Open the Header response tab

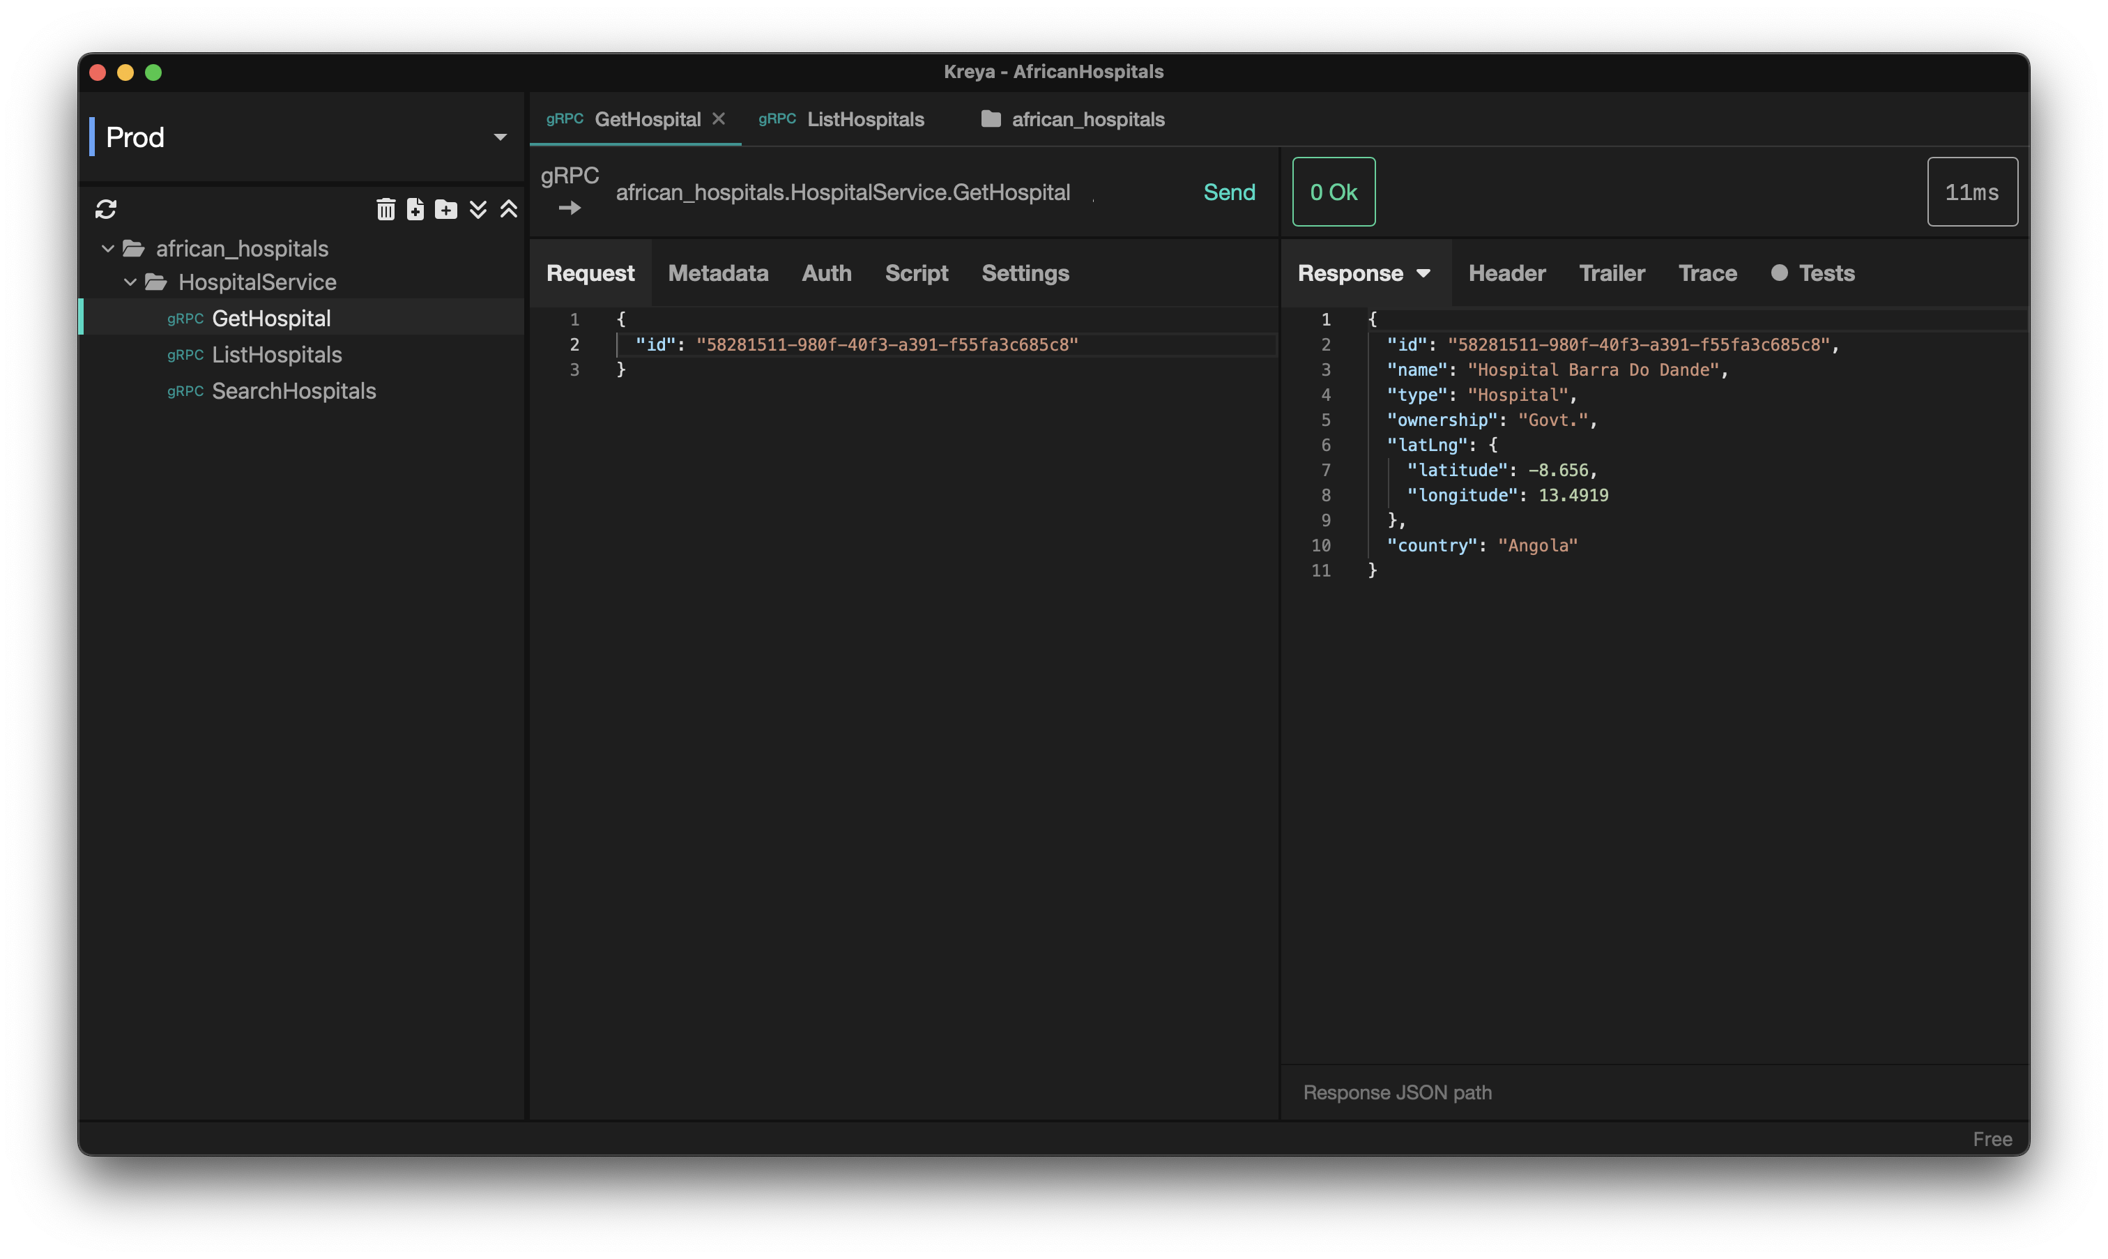[x=1506, y=273]
